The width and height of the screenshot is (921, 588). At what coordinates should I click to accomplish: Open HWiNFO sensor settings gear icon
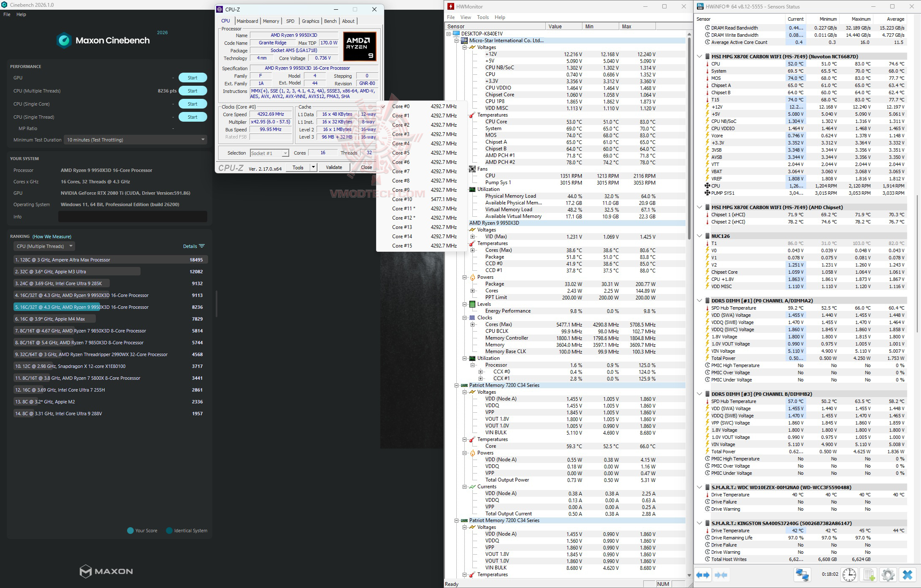(x=888, y=575)
